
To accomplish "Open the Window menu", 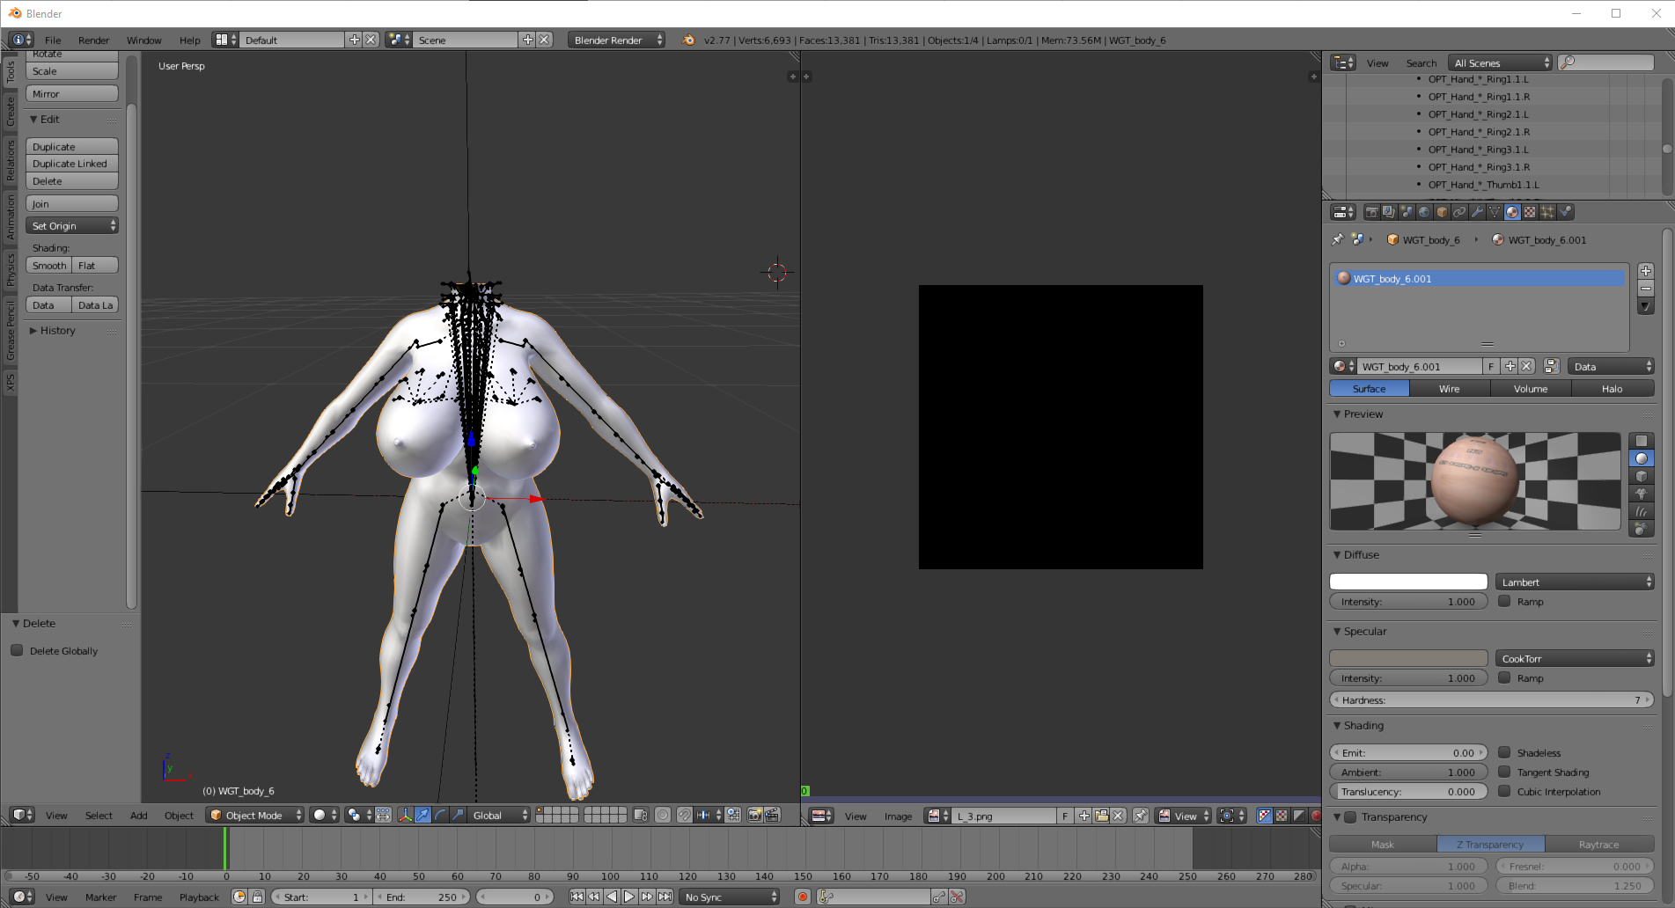I will pyautogui.click(x=143, y=40).
